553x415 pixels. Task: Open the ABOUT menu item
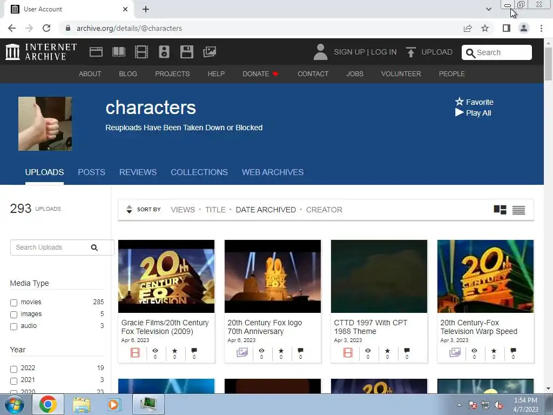(90, 73)
